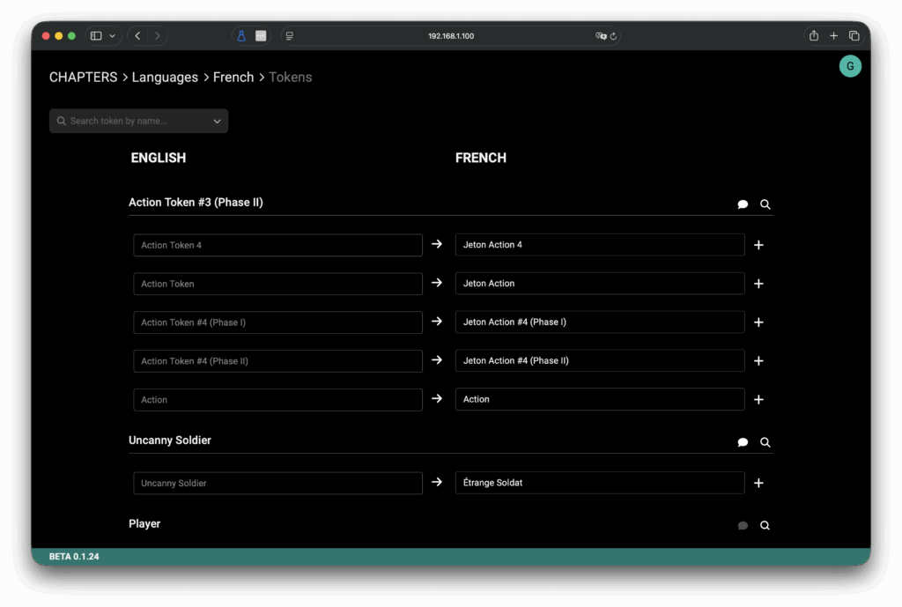
Task: Navigate to Languages breadcrumb
Action: [x=165, y=78]
